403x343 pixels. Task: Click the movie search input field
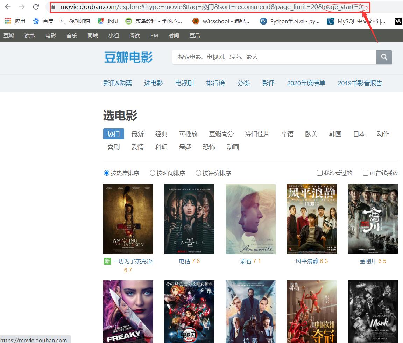tap(274, 57)
